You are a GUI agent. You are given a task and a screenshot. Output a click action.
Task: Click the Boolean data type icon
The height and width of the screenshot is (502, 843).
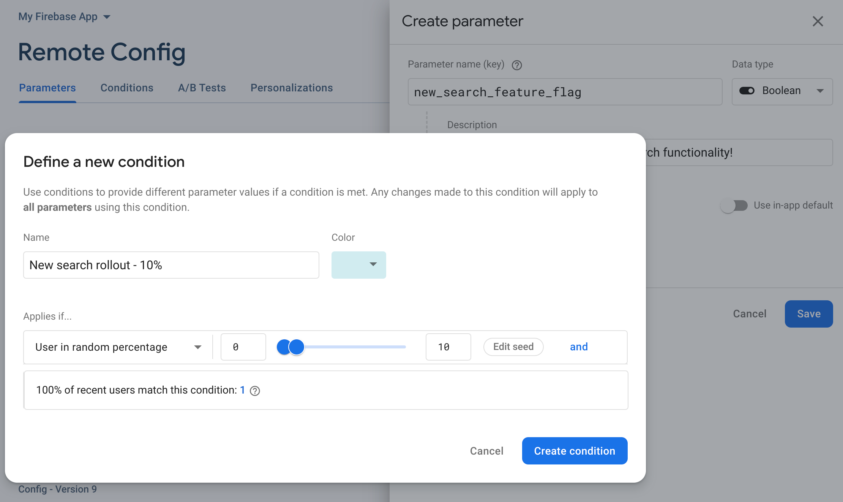coord(747,91)
